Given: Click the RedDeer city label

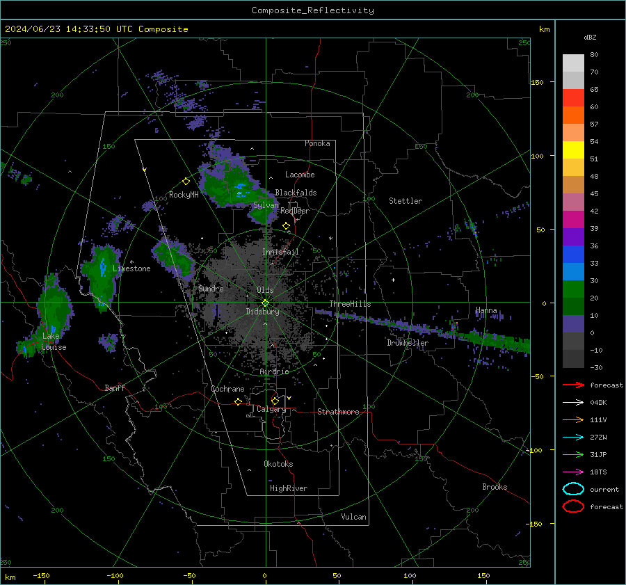Looking at the screenshot, I should coord(295,211).
